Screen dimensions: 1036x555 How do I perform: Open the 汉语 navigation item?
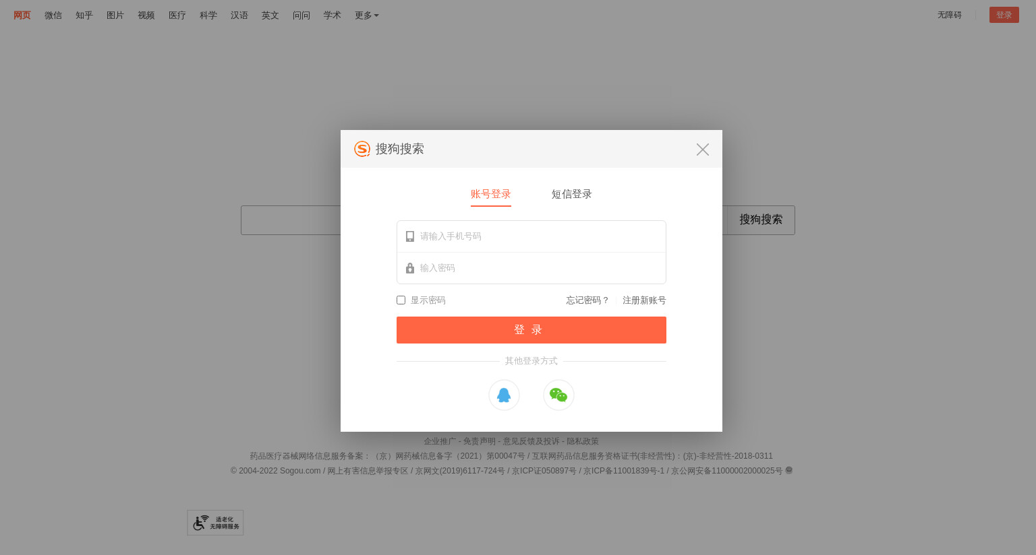tap(239, 15)
